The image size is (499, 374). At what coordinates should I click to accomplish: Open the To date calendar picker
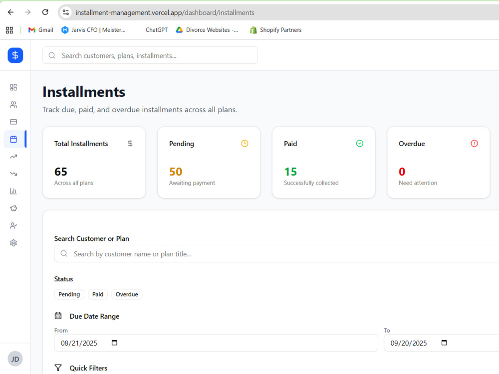pos(444,343)
